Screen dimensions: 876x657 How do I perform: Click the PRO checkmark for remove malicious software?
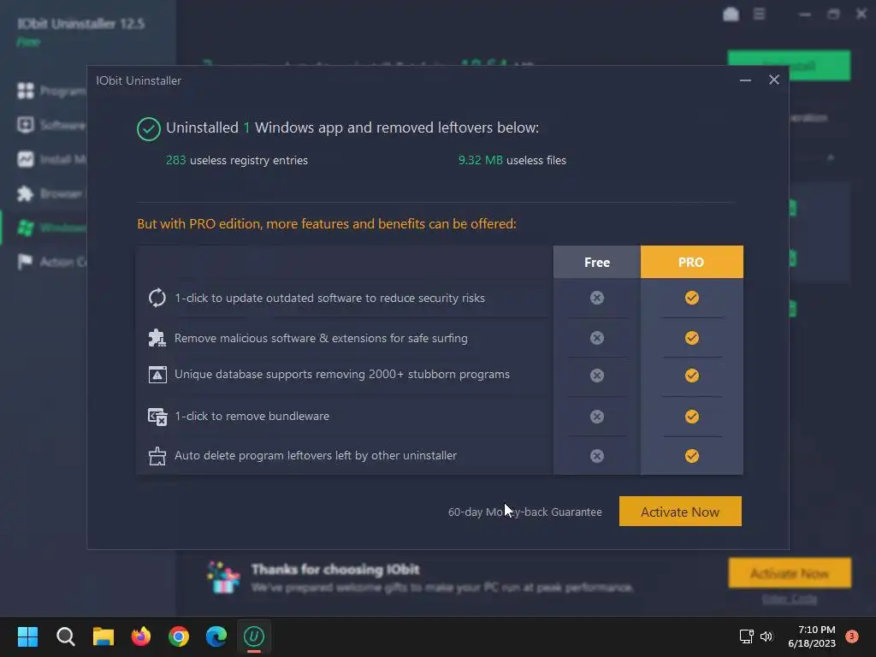(x=691, y=338)
